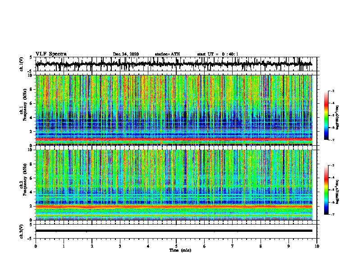Screen dimensions: 357x276
Task: Select the "ch.1(V)" waveform axis label
Action: click(21, 64)
